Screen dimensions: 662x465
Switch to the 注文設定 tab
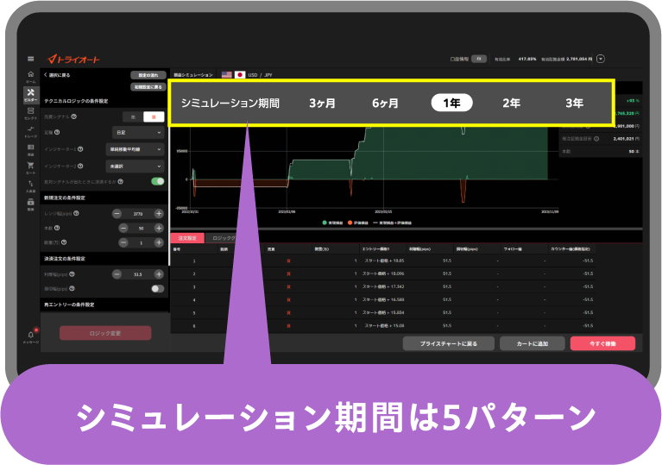coord(187,238)
